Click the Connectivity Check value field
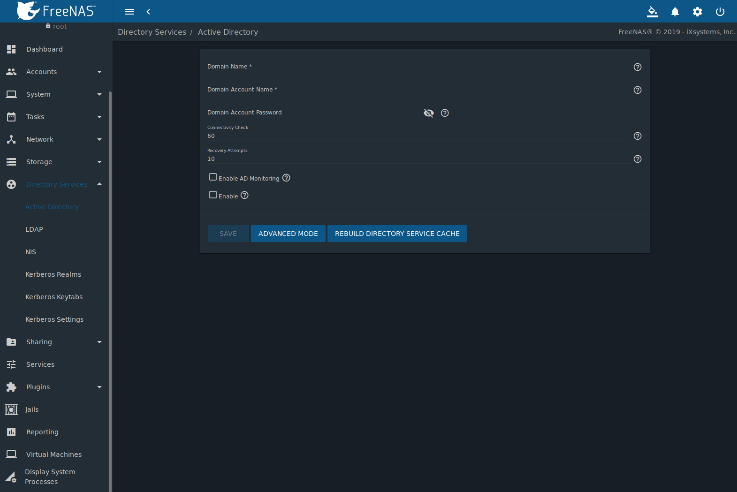Image resolution: width=737 pixels, height=492 pixels. [419, 136]
